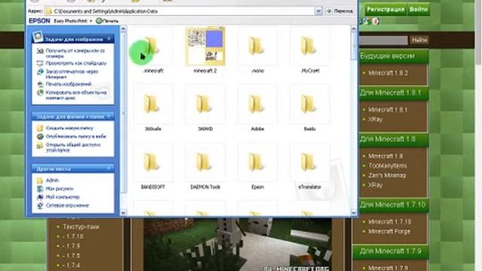The width and height of the screenshot is (482, 271).
Task: Go to Admin in other places
Action: coord(52,181)
